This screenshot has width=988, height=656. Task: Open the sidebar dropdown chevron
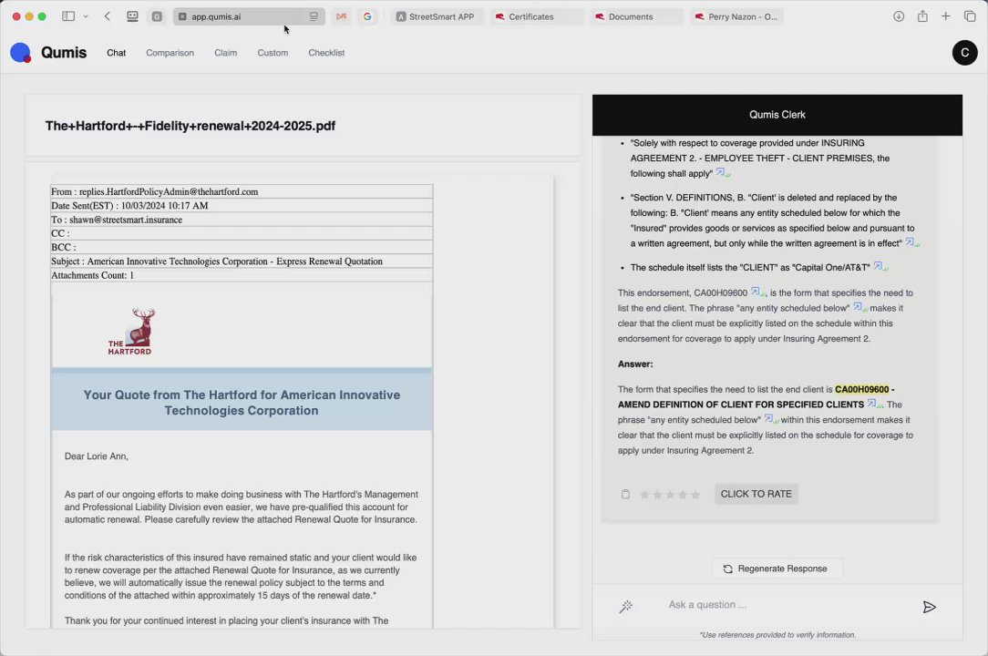(x=86, y=16)
